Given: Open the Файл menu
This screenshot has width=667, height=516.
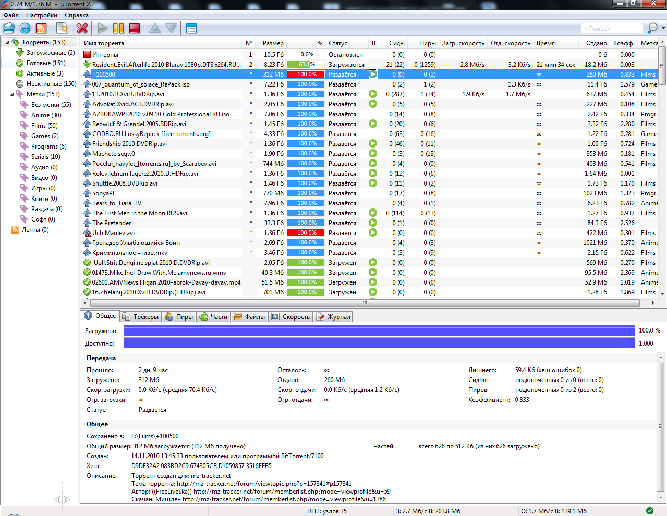Looking at the screenshot, I should tap(11, 15).
